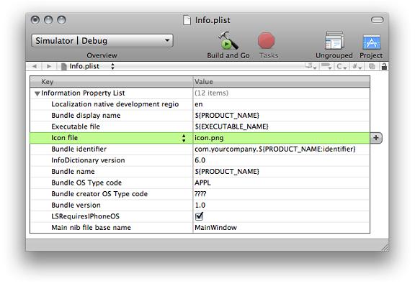Viewport: 415px width, 286px height.
Task: Select the Bundle identifier key
Action: [x=79, y=149]
